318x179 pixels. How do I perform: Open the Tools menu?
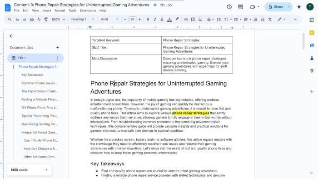pyautogui.click(x=72, y=10)
